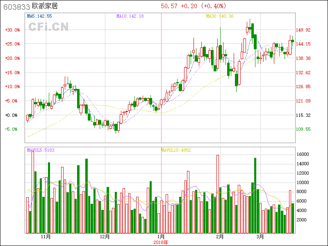
Task: Click the 8000 volume axis label
Action: pos(302,191)
